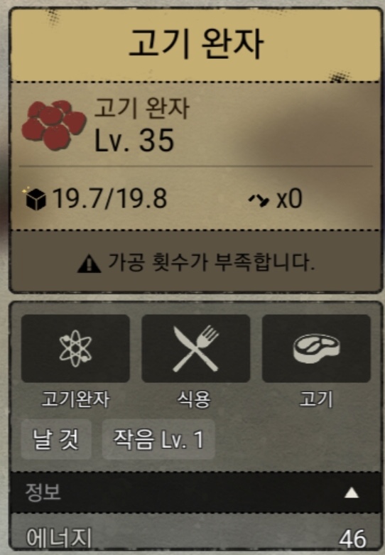
Task: Click the 정보 section header bar
Action: (x=195, y=492)
